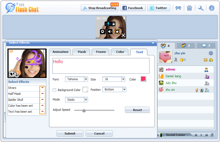Open the wrench settings icon

pos(201,8)
